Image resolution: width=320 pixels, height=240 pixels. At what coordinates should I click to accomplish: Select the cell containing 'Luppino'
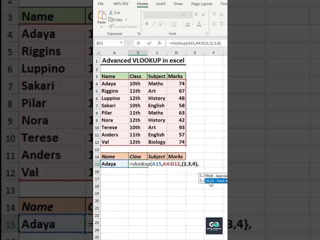coord(114,98)
